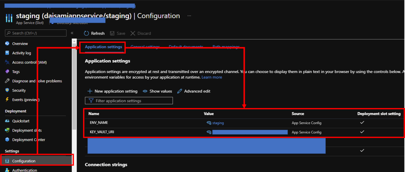Screen dimensions: 405x172
Task: Click the Refresh label in toolbar
Action: [x=98, y=33]
